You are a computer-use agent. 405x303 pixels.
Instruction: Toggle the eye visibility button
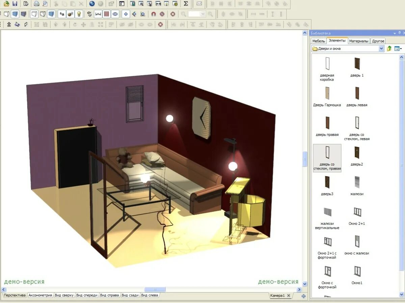click(115, 14)
